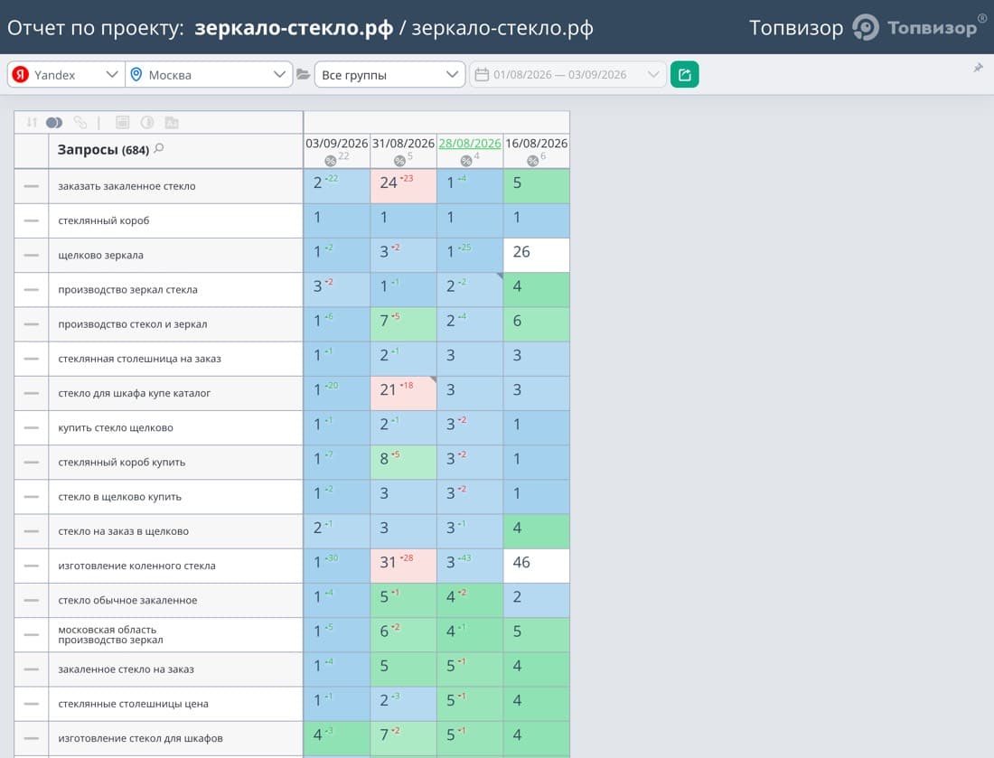Image resolution: width=994 pixels, height=758 pixels.
Task: Select query производство зеркал стекла
Action: (128, 290)
